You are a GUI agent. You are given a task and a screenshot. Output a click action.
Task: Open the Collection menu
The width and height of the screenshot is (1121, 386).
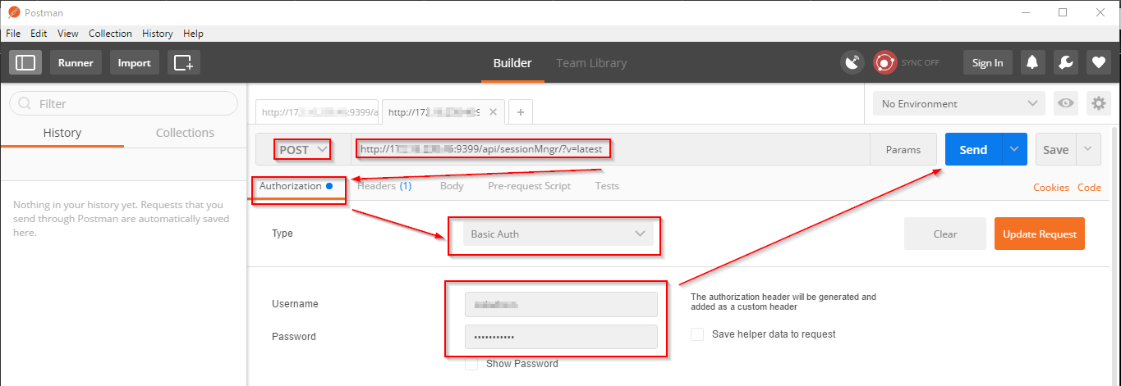point(110,34)
